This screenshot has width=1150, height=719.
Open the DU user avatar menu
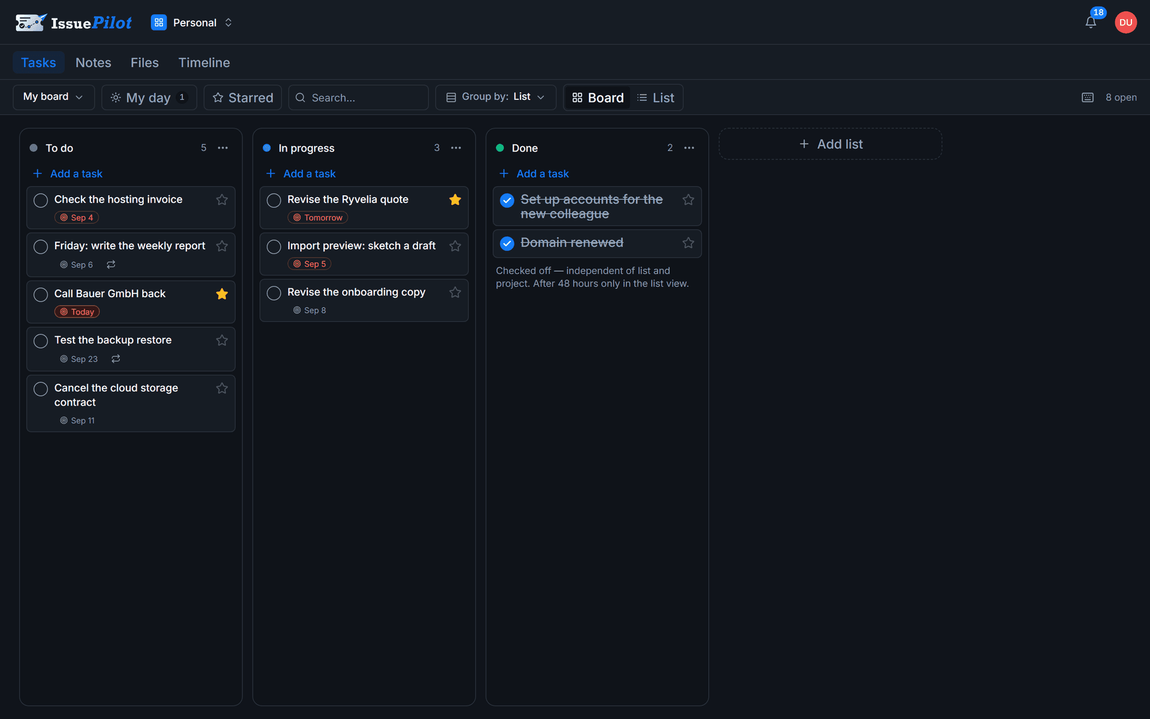tap(1125, 22)
